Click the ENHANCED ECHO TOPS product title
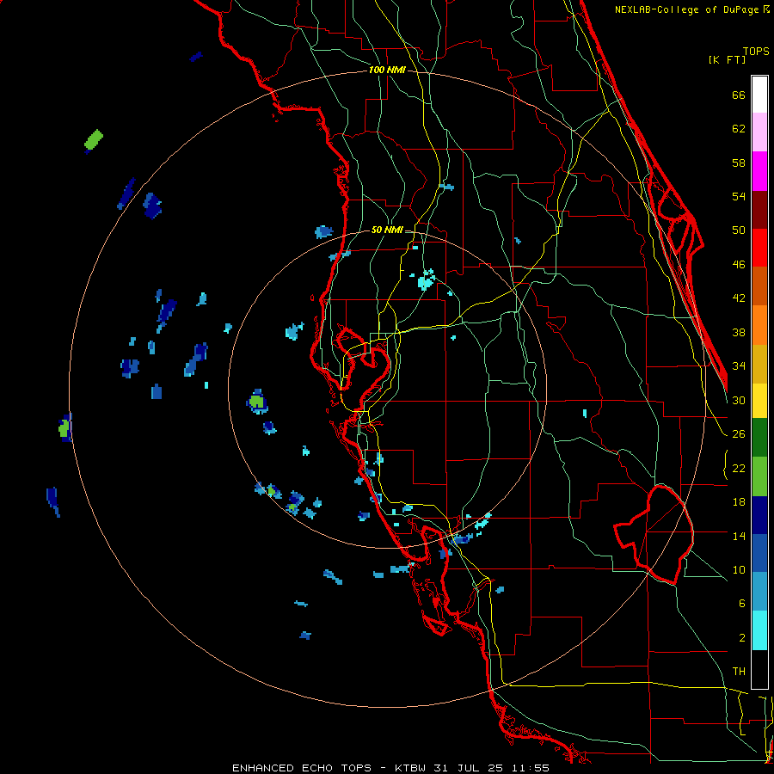The width and height of the screenshot is (774, 774). 302,768
